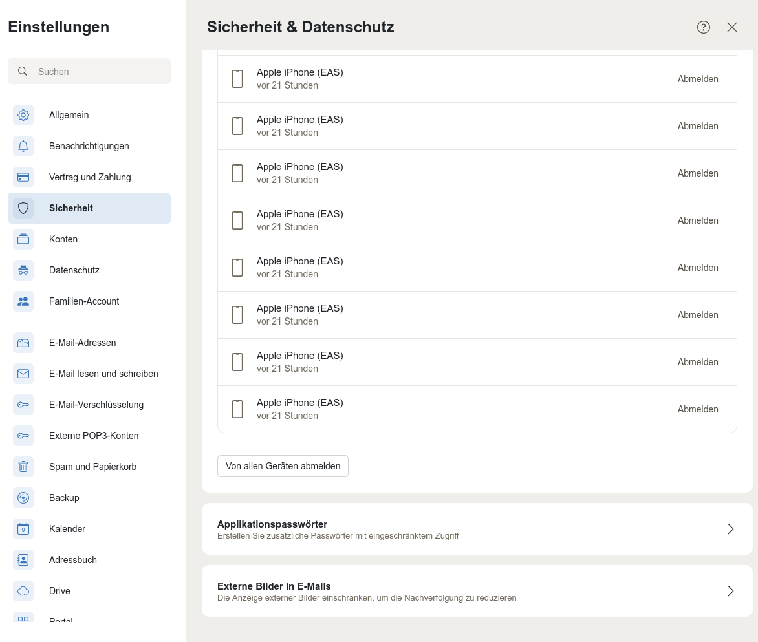
Task: Open Externe POP3-Konten settings
Action: (94, 436)
